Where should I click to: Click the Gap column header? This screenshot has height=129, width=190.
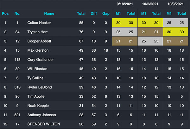click(x=106, y=14)
